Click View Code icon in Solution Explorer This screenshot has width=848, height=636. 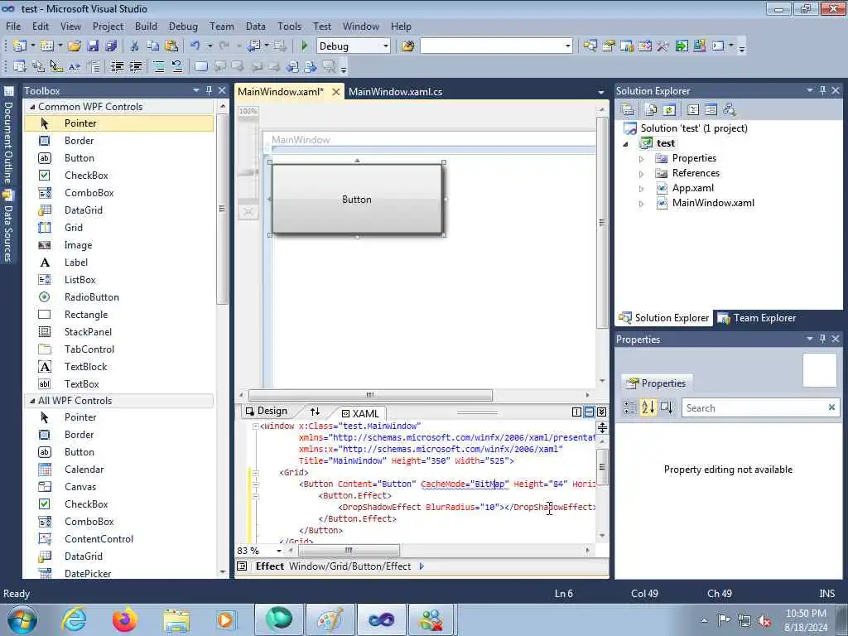click(x=693, y=110)
